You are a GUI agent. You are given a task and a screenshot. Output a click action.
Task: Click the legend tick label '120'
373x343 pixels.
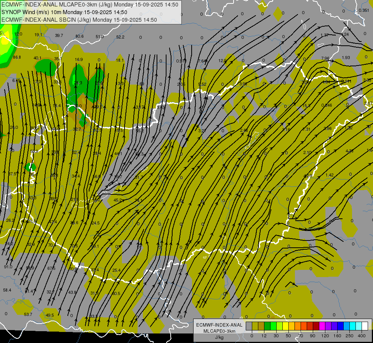[325, 336]
